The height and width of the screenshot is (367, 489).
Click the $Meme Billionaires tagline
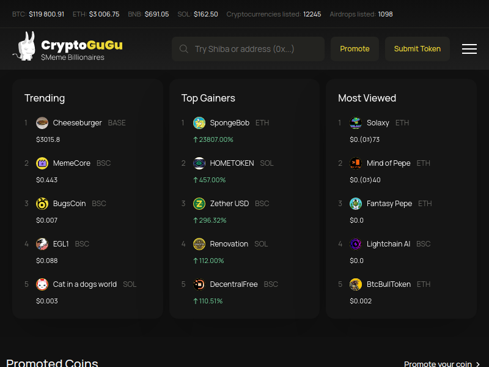[x=73, y=57]
